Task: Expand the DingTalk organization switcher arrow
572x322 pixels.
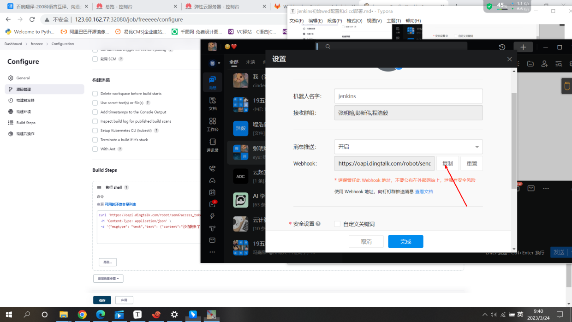Action: tap(219, 63)
